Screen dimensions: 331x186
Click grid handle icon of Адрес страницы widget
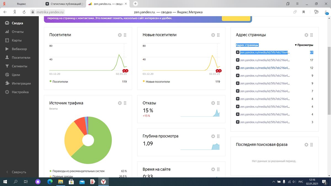311,35
